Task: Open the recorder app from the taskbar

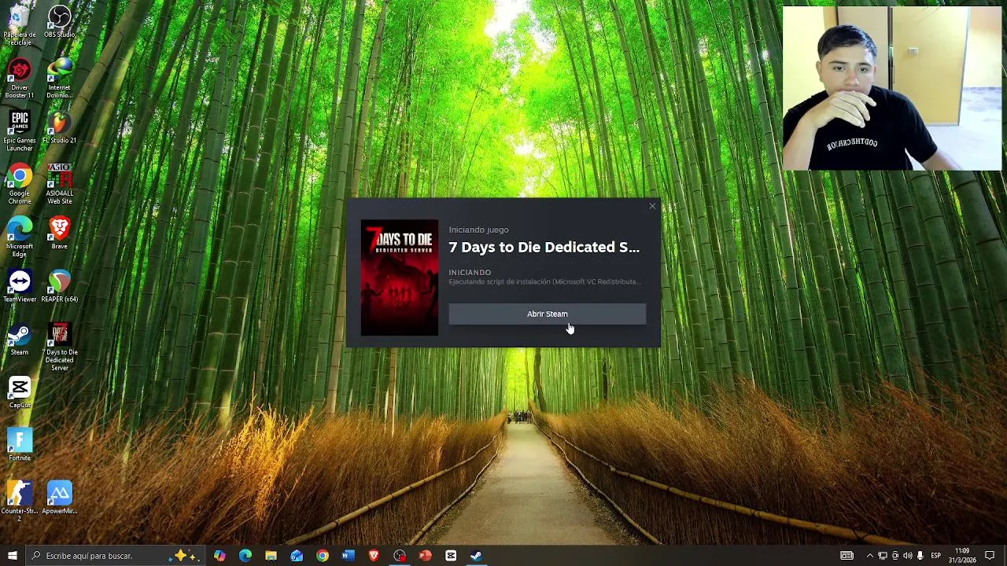Action: [400, 556]
